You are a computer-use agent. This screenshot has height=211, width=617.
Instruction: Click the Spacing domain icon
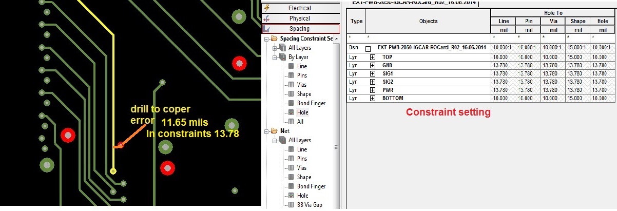click(266, 29)
